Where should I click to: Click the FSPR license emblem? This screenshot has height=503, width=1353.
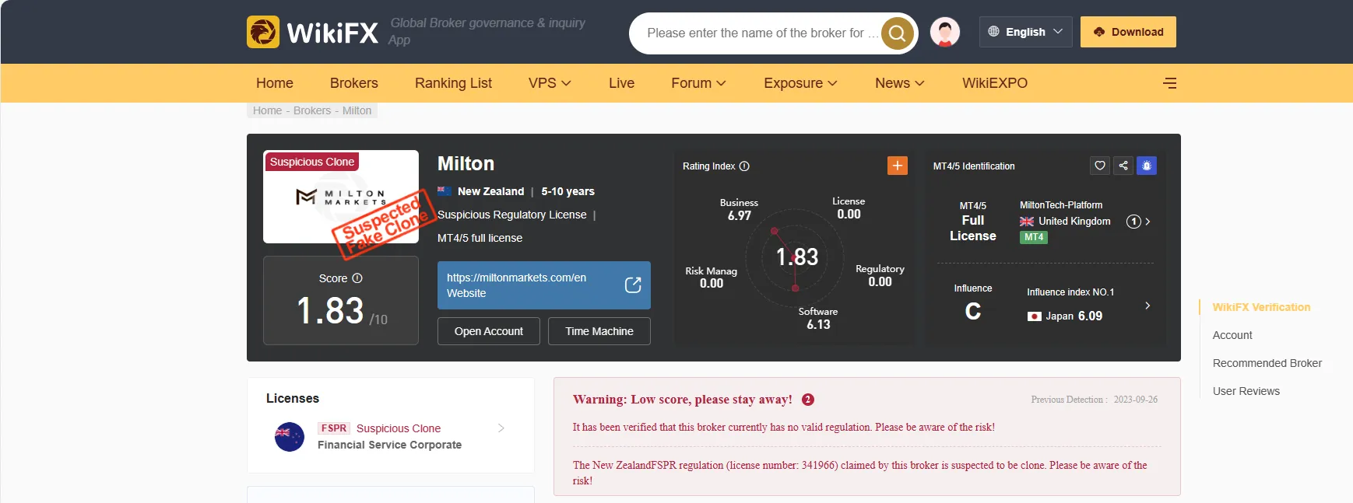click(290, 437)
